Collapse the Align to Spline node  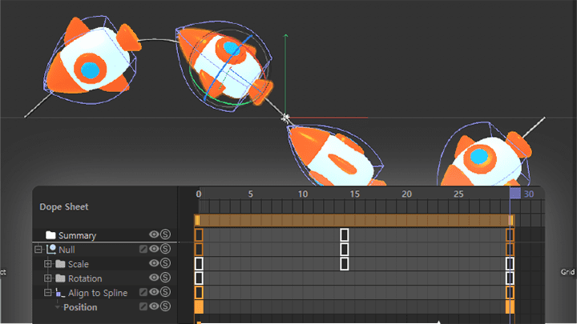tap(48, 293)
